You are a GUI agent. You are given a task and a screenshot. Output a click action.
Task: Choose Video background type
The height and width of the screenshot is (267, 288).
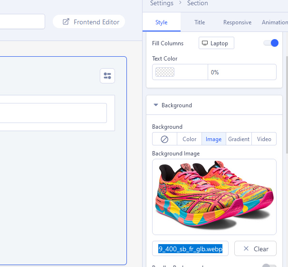point(264,139)
